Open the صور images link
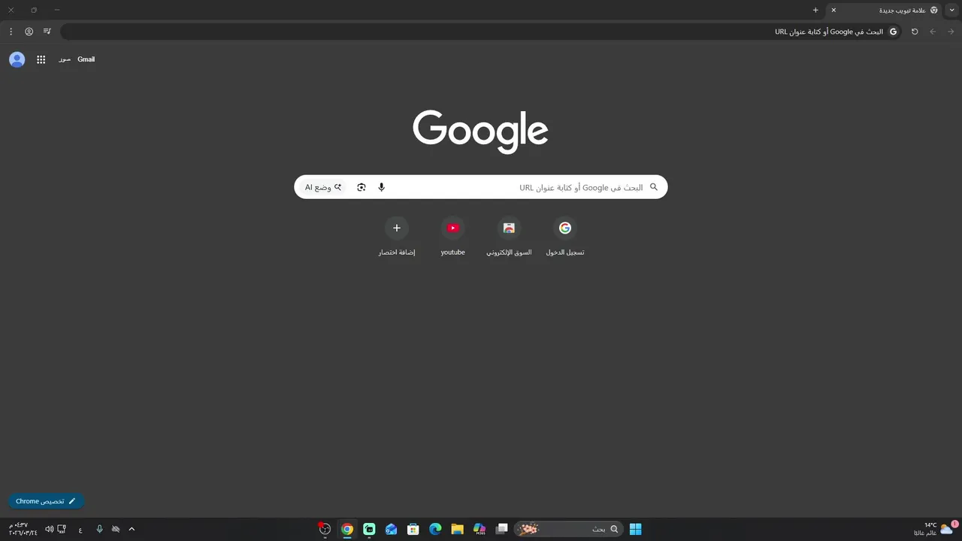Viewport: 962px width, 541px height. pyautogui.click(x=65, y=59)
